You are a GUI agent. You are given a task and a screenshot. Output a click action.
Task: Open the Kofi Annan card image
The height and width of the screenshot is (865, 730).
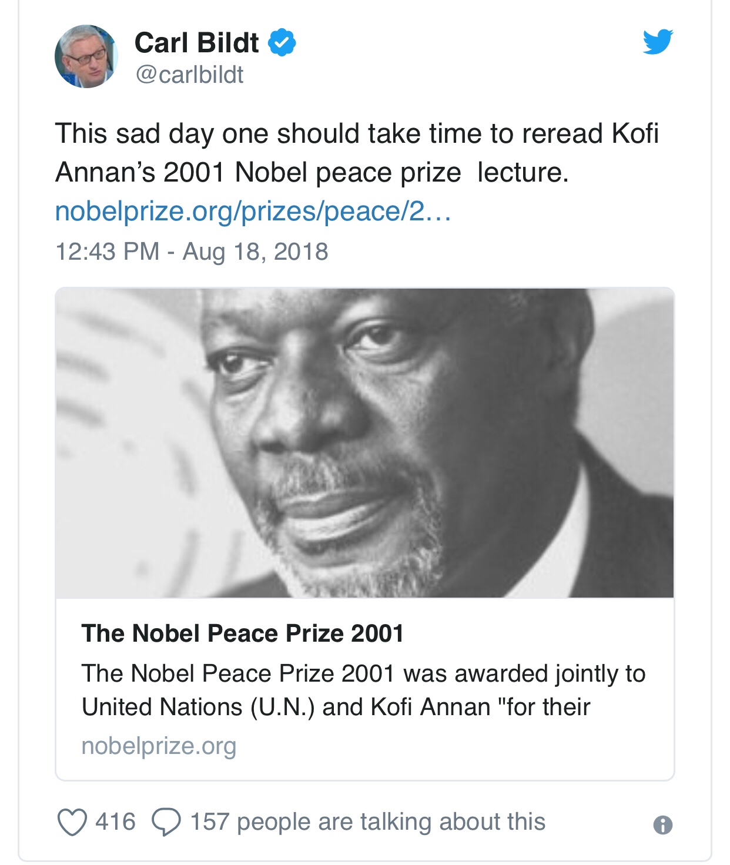pyautogui.click(x=364, y=442)
